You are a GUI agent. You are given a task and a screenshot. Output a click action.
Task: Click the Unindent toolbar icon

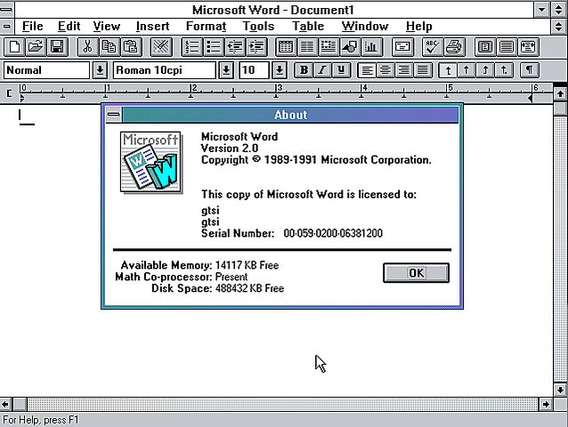click(235, 47)
